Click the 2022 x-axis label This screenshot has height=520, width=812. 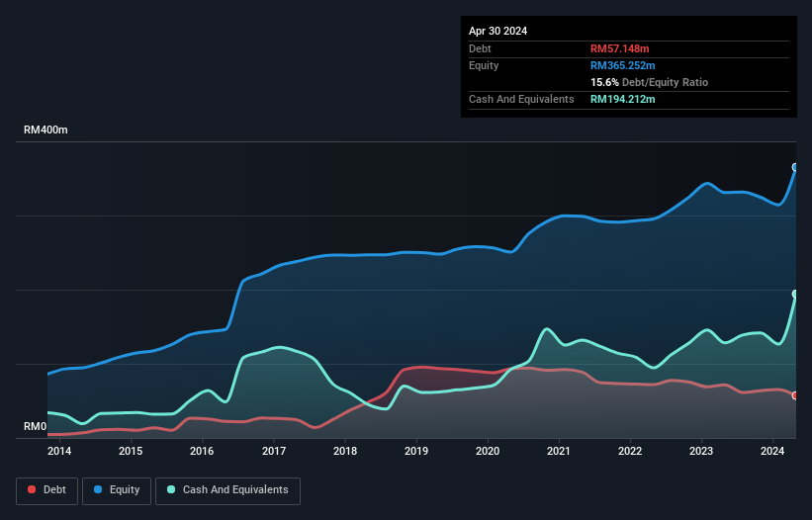coord(630,451)
